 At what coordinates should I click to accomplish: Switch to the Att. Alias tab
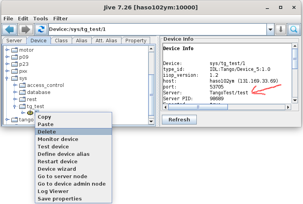(x=106, y=41)
